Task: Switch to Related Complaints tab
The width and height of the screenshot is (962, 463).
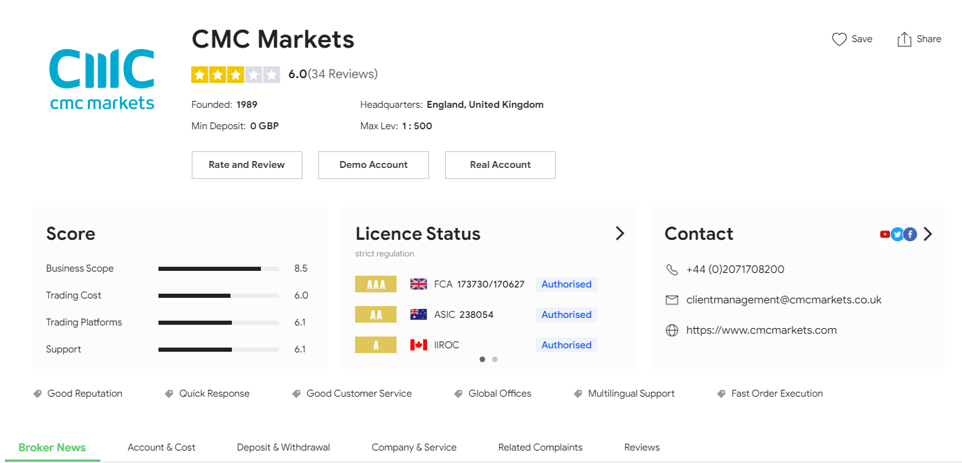Action: 540,447
